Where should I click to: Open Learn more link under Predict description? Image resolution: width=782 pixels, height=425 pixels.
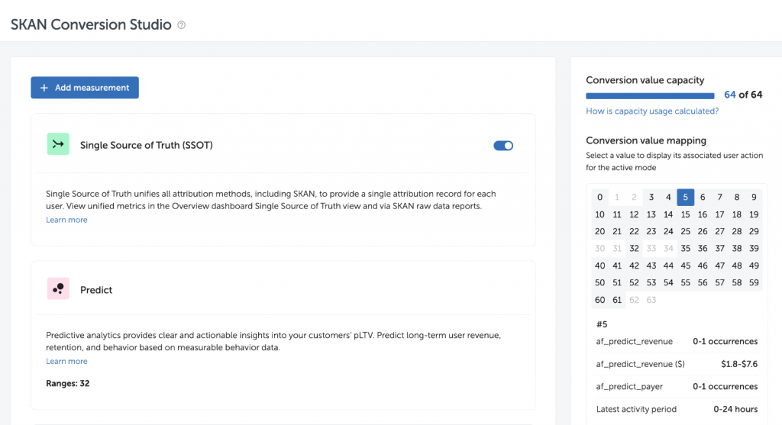(x=66, y=361)
